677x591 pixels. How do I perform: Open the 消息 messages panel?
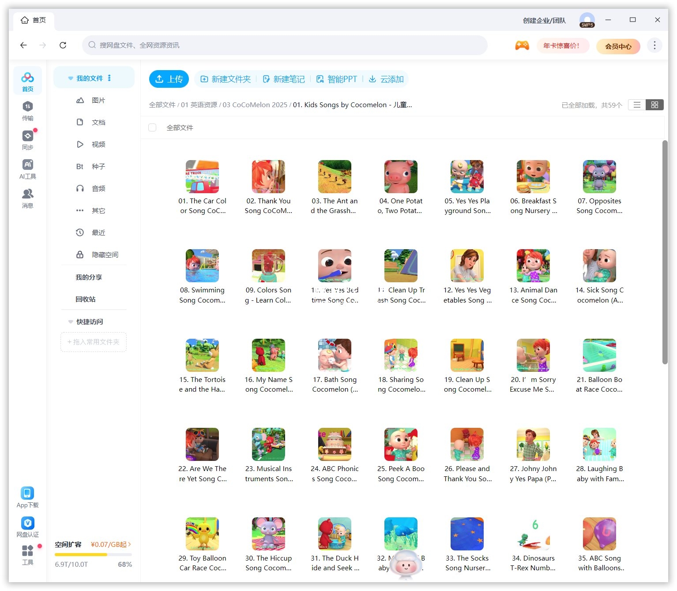coord(27,198)
